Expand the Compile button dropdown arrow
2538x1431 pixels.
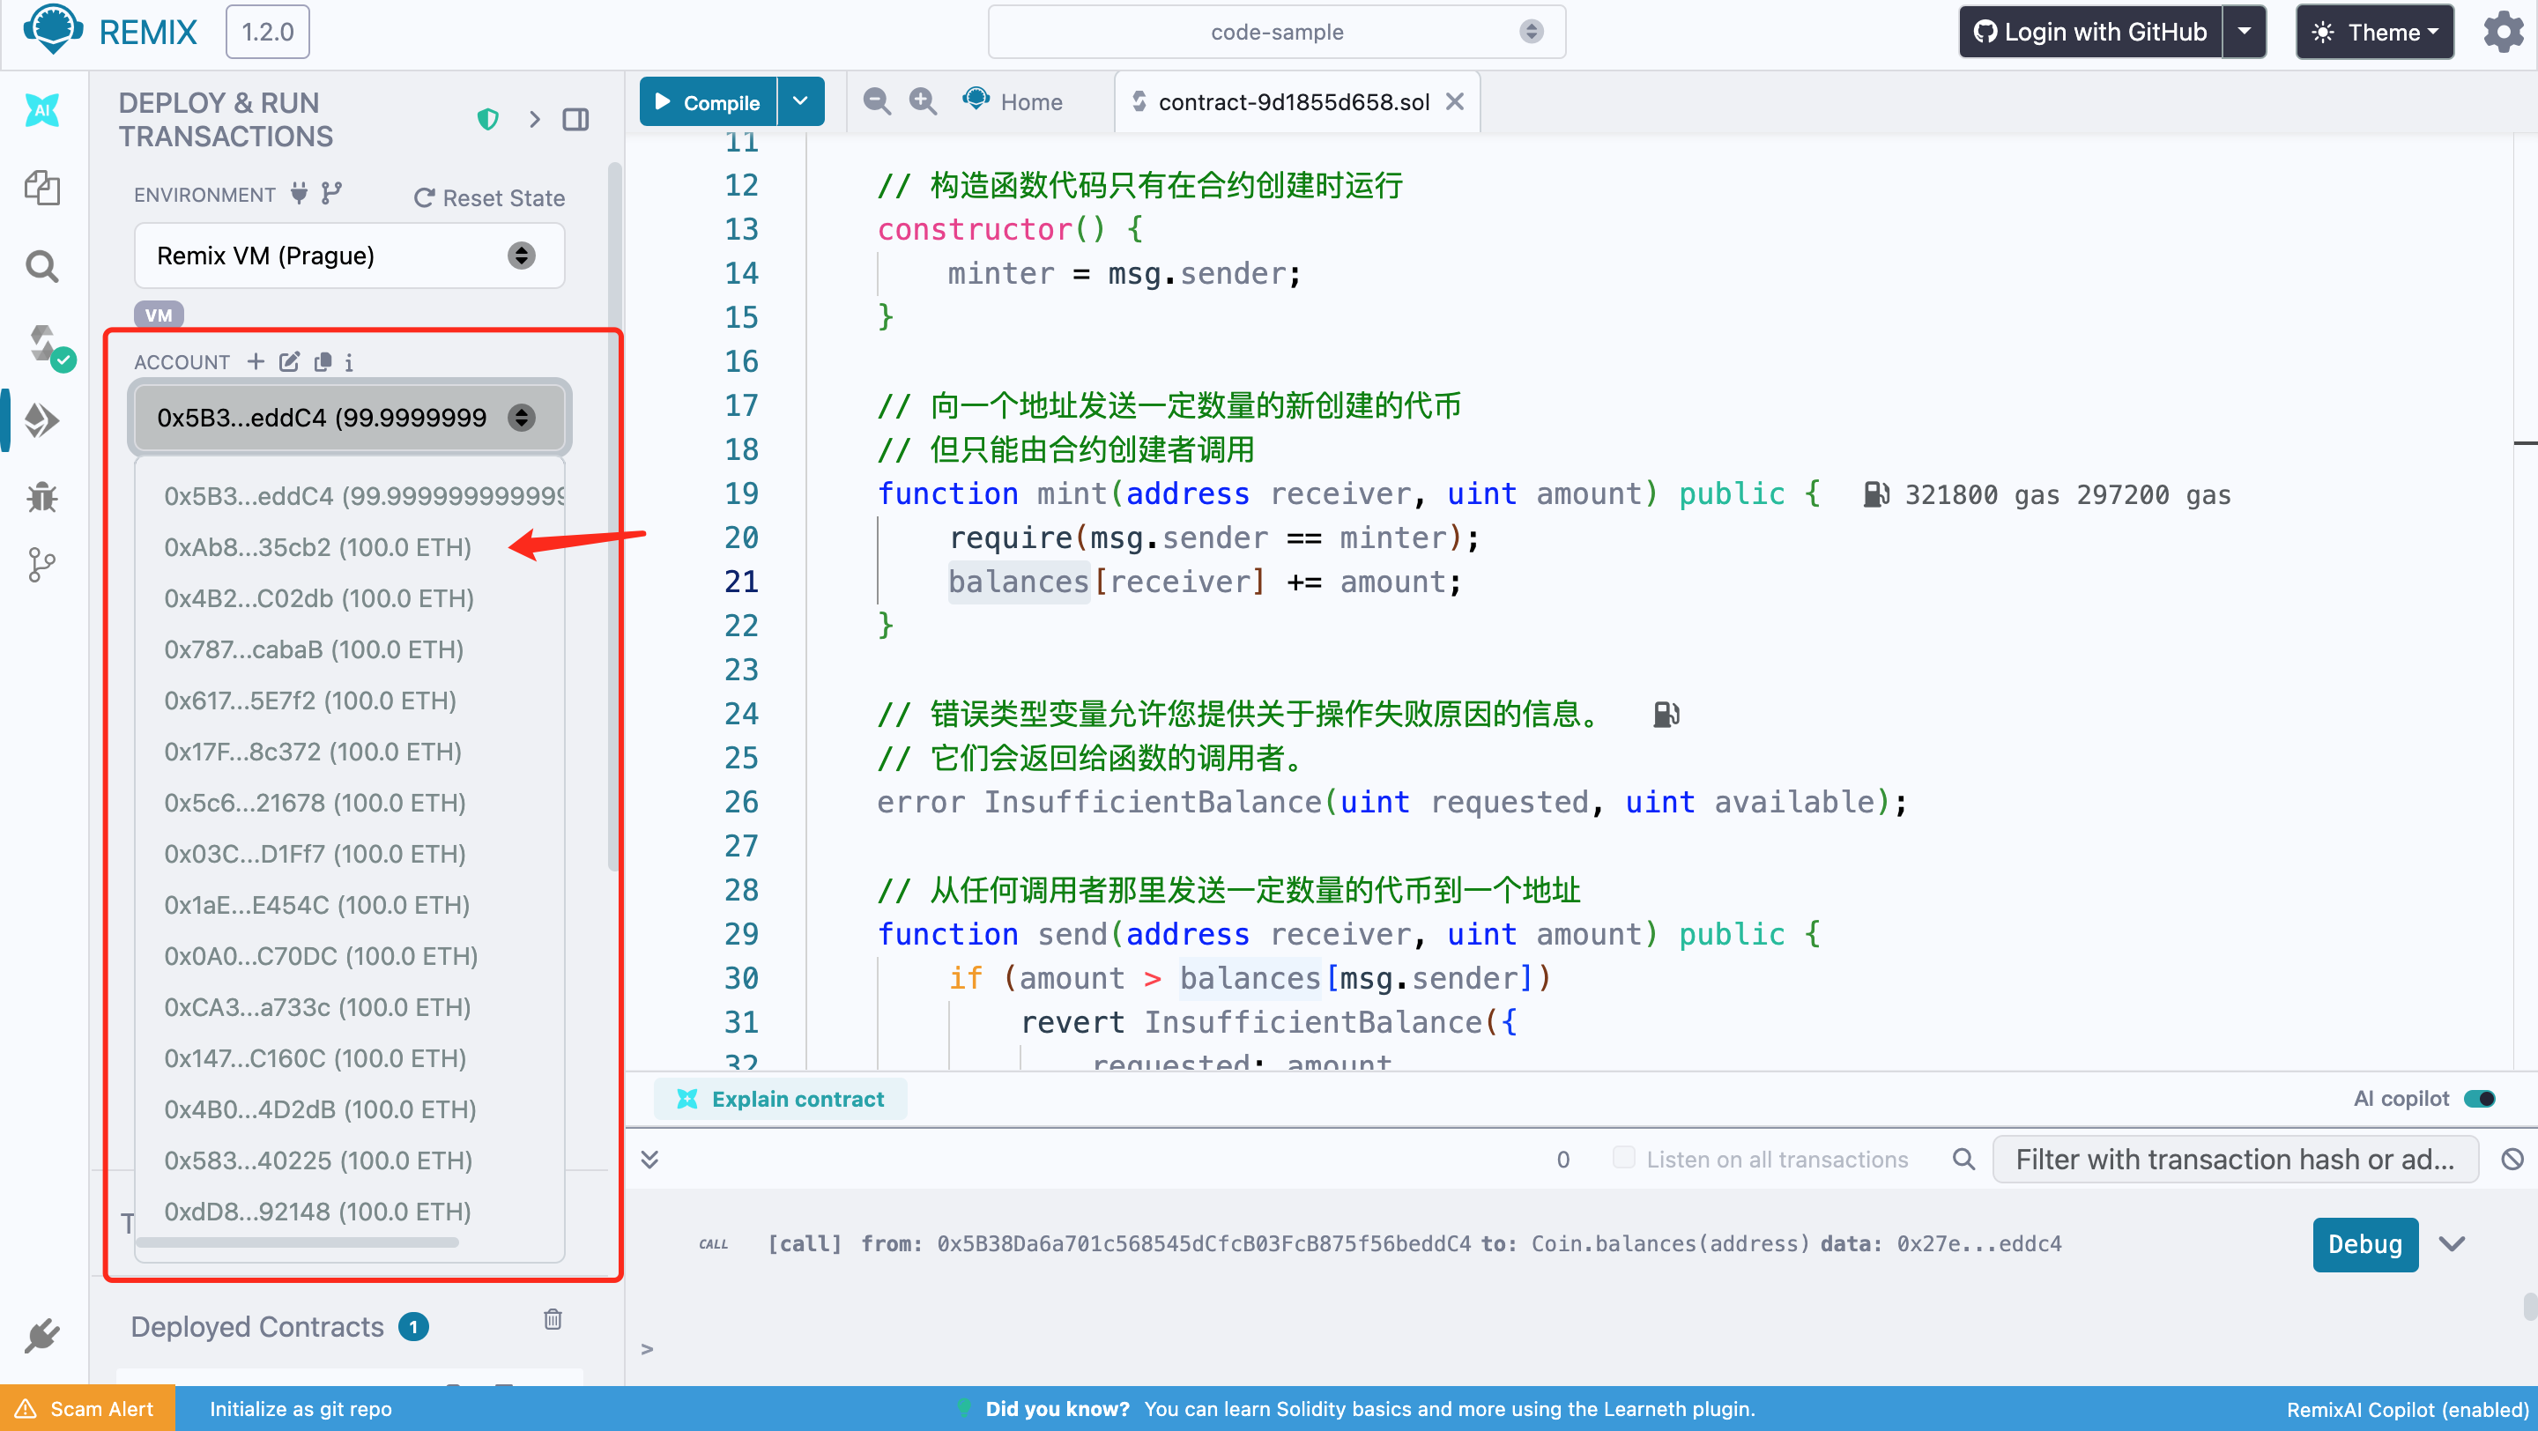[x=800, y=101]
